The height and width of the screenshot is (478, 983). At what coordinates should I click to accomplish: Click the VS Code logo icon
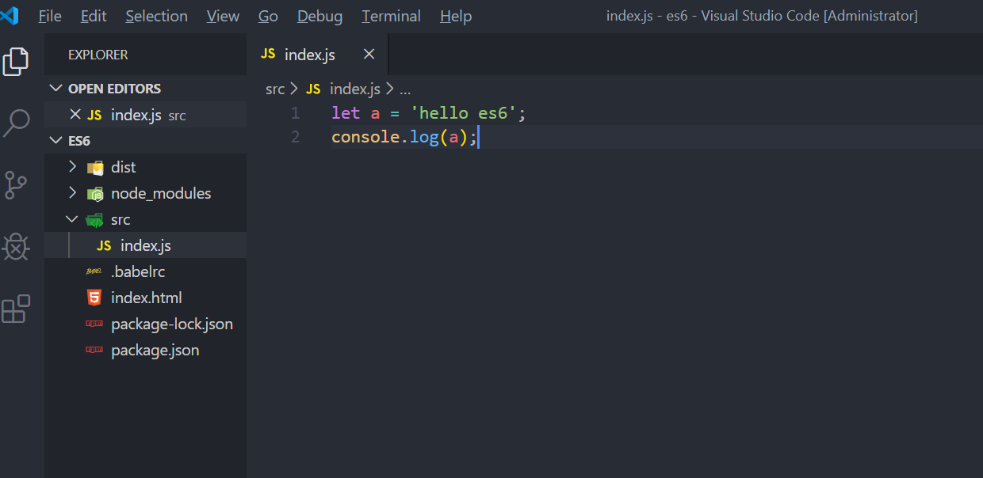point(10,16)
